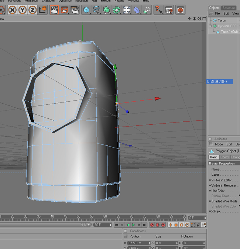The image size is (240, 249).
Task: Open the Object Manager Edit menu
Action: coord(226,13)
